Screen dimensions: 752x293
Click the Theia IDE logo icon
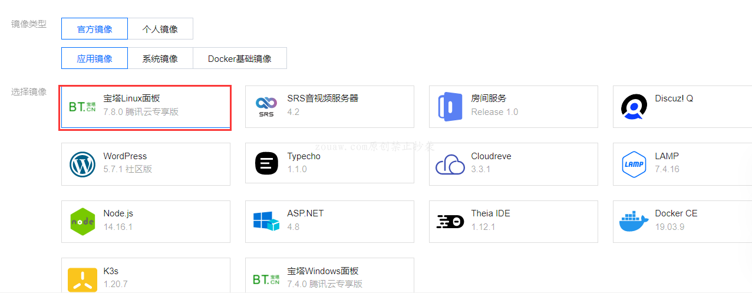(x=450, y=222)
